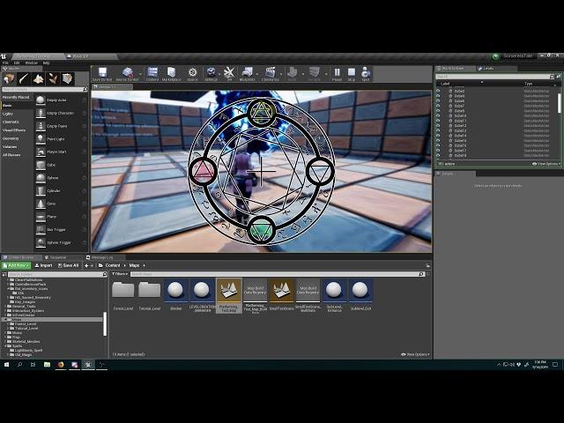Open the File menu
564x423 pixels.
pyautogui.click(x=5, y=63)
